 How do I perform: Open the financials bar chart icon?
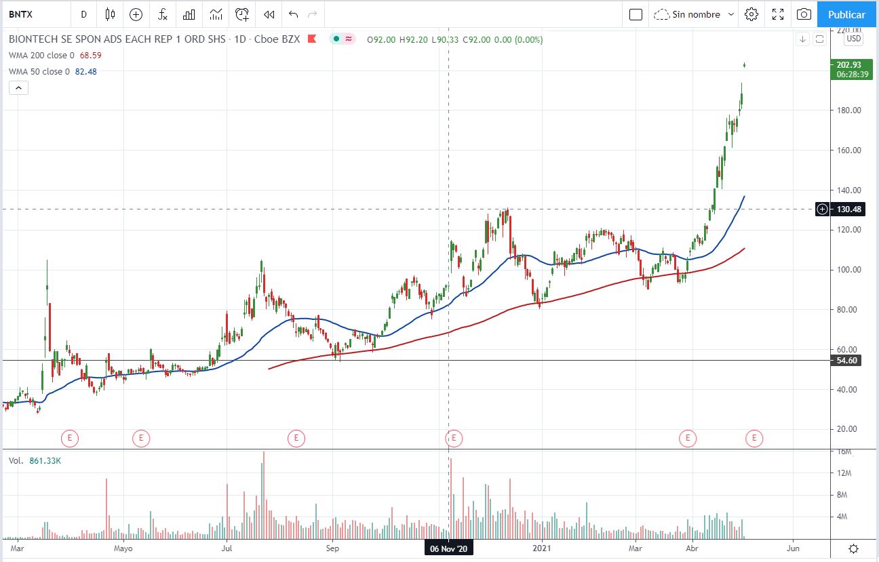pos(189,14)
